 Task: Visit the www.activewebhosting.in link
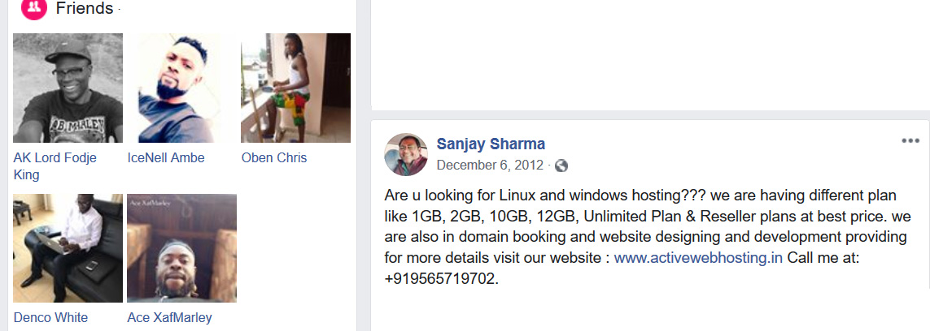pyautogui.click(x=698, y=258)
